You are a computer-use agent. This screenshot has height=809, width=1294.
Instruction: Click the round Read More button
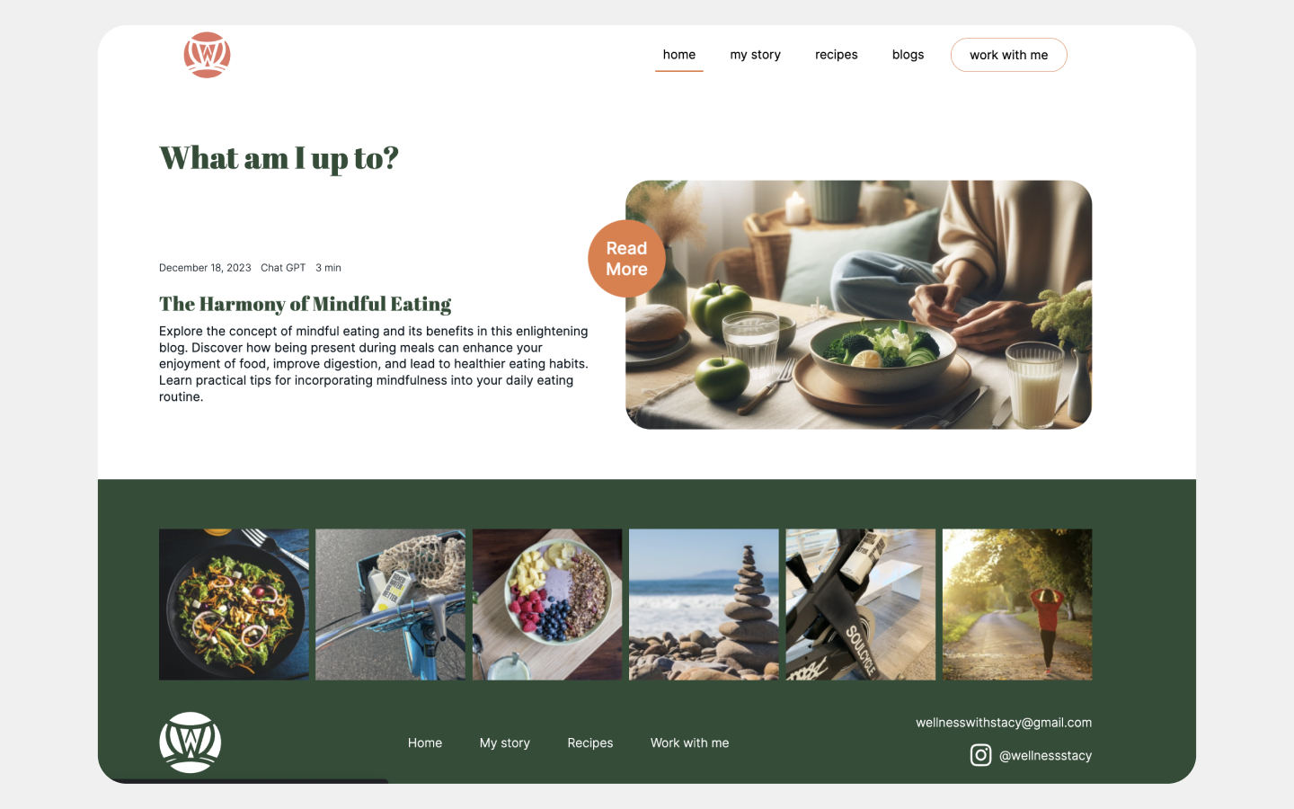tap(626, 259)
